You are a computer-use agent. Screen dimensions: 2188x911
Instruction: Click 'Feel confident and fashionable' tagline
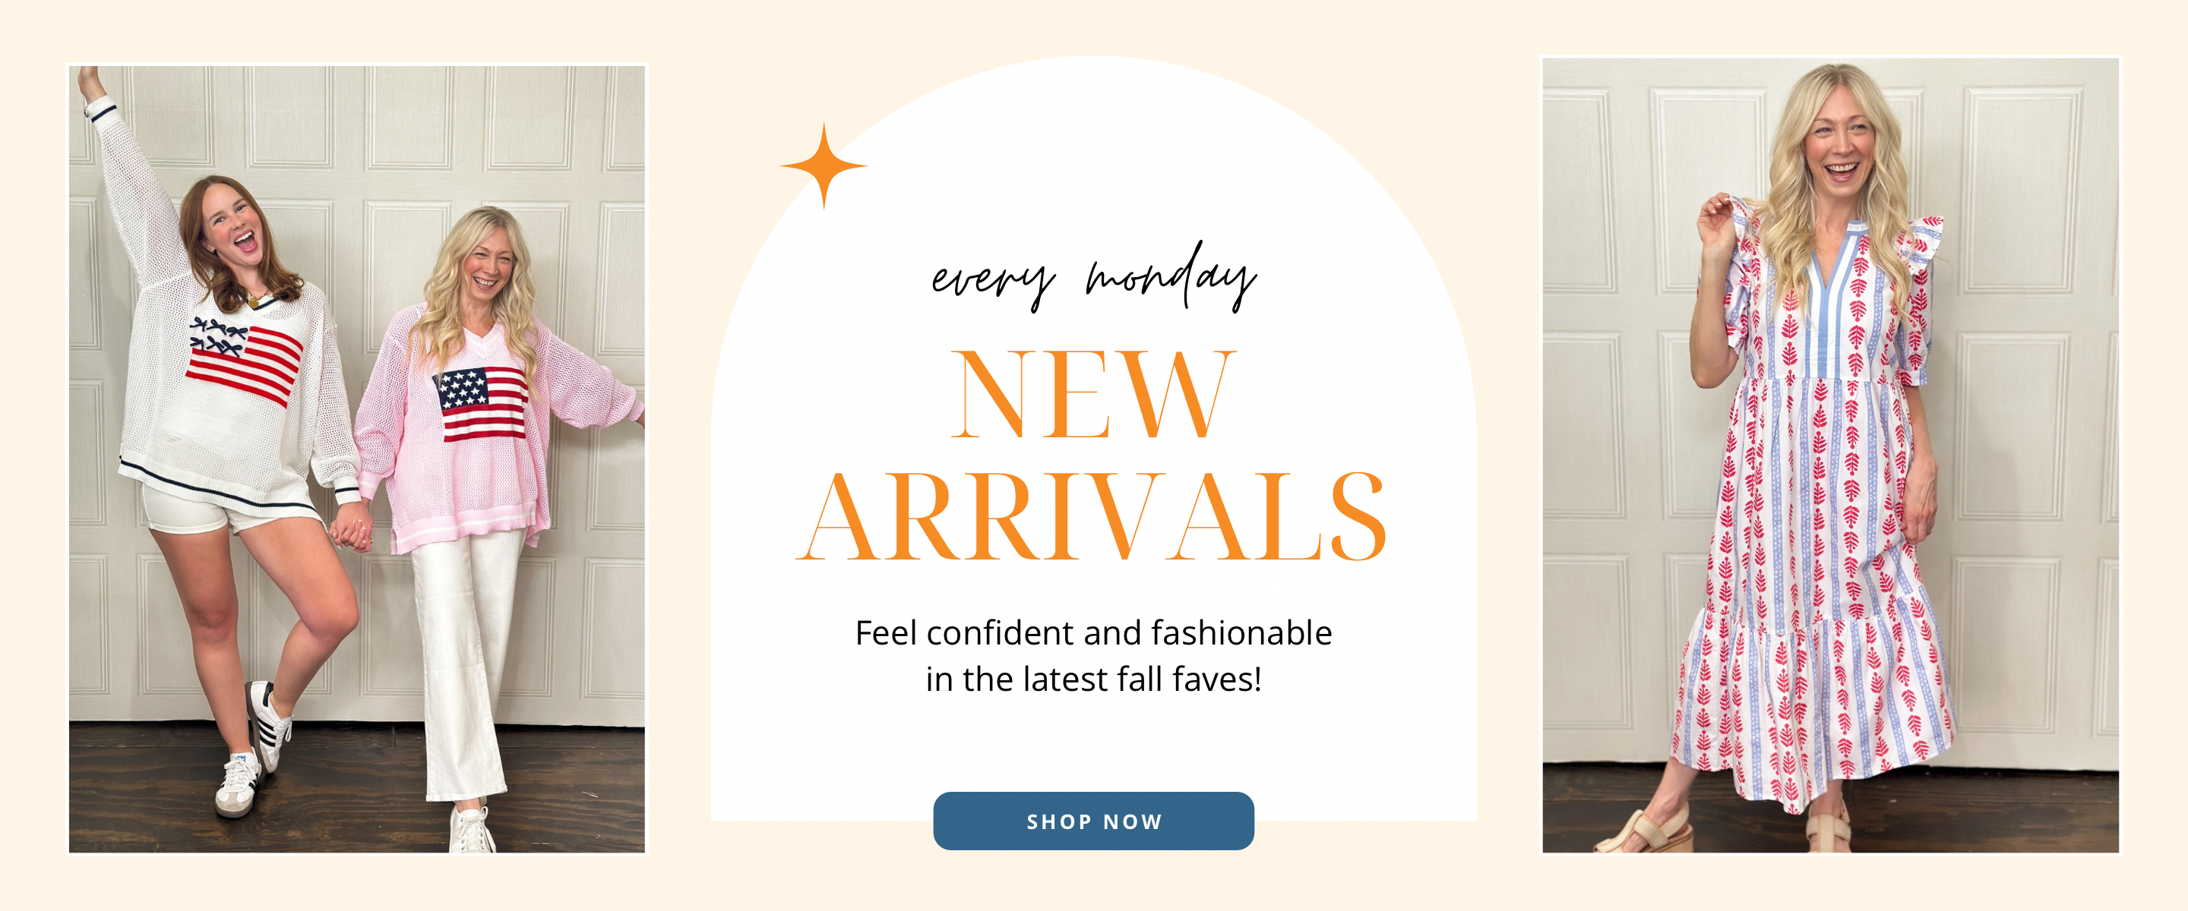click(1093, 633)
